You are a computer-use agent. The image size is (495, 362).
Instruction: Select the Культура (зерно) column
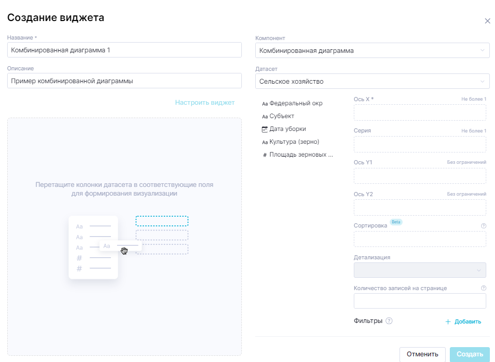point(297,142)
